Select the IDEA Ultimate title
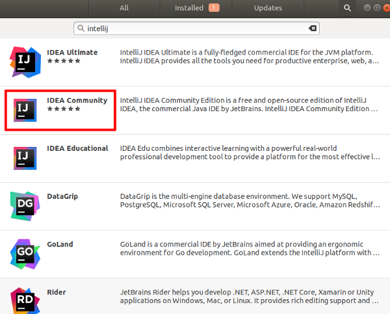This screenshot has width=390, height=314. 72,52
